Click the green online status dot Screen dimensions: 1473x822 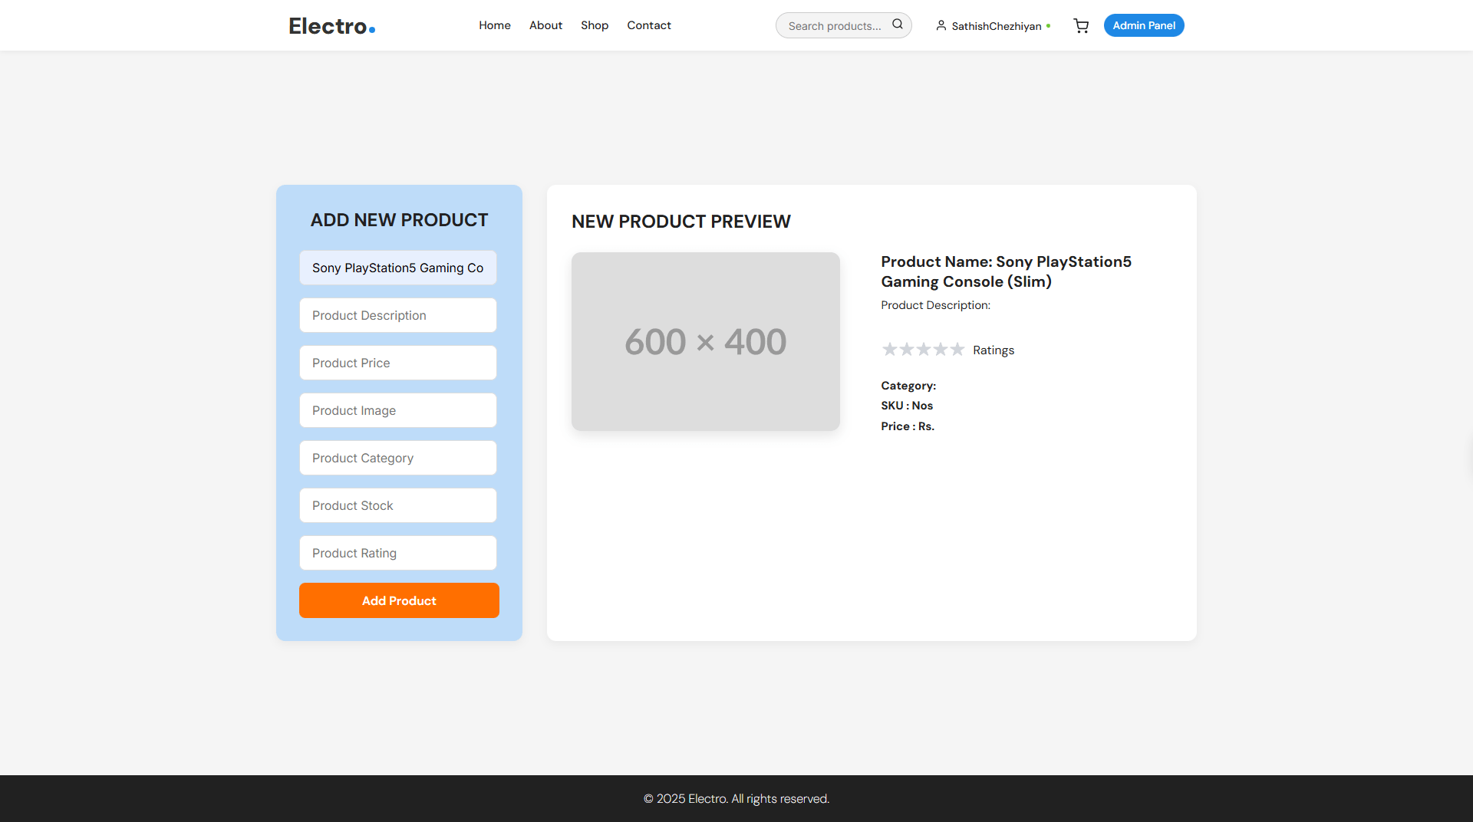click(1049, 26)
